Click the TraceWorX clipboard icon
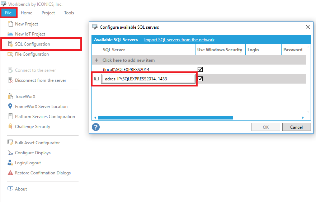 [x=10, y=96]
